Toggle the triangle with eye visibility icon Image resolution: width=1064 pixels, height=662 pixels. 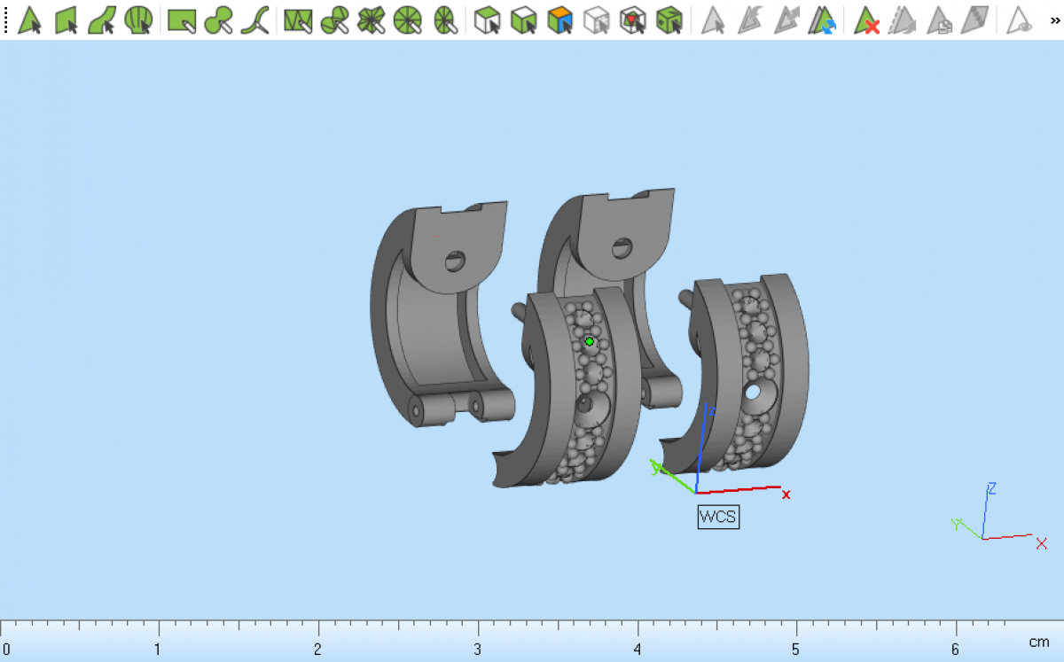tap(1021, 19)
